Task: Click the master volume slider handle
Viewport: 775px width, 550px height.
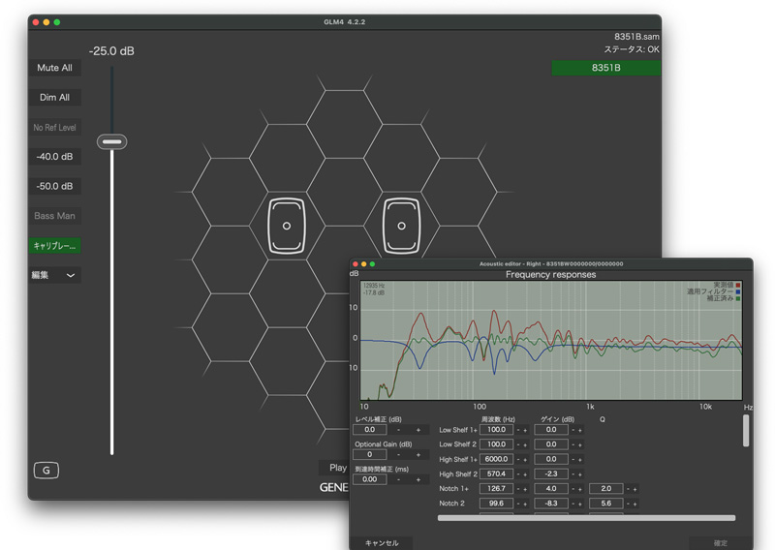Action: (112, 142)
